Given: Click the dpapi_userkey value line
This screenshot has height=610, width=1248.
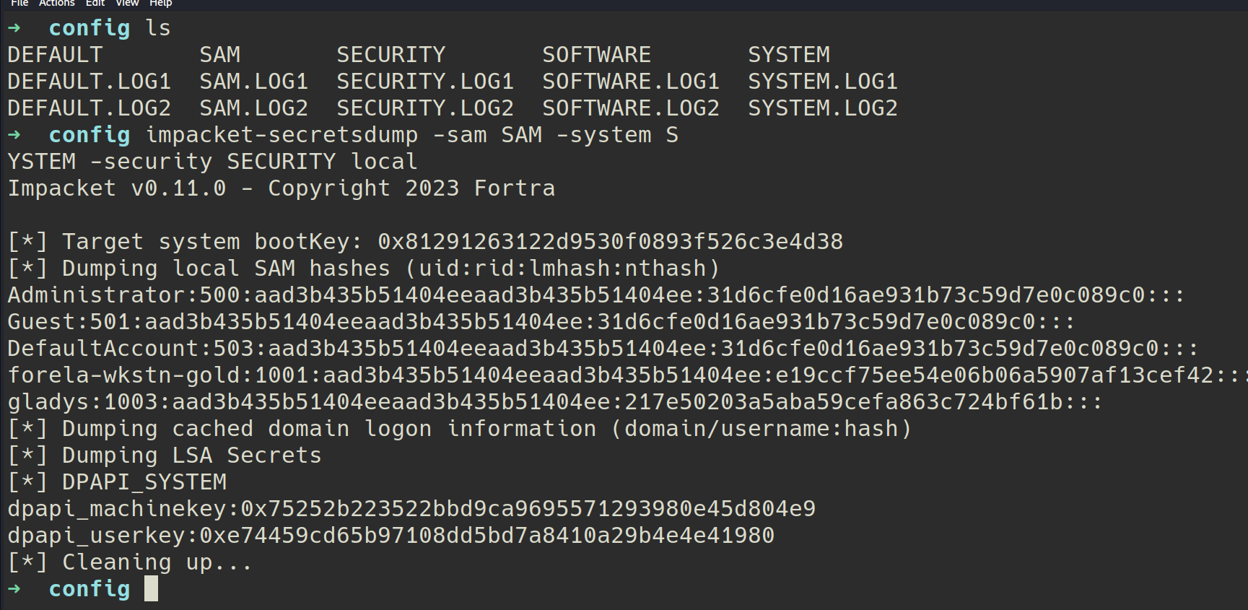Looking at the screenshot, I should tap(390, 536).
